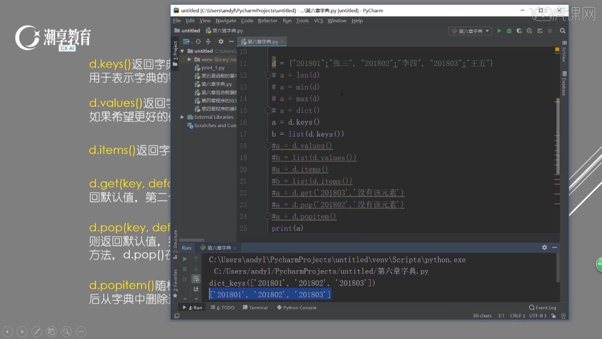Hide the Project panel with the minus icon
Image resolution: width=602 pixels, height=339 pixels.
pos(231,41)
